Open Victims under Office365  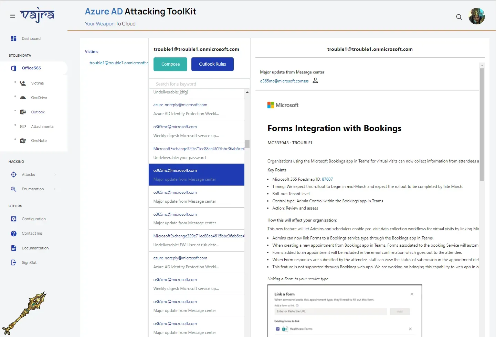pyautogui.click(x=38, y=83)
